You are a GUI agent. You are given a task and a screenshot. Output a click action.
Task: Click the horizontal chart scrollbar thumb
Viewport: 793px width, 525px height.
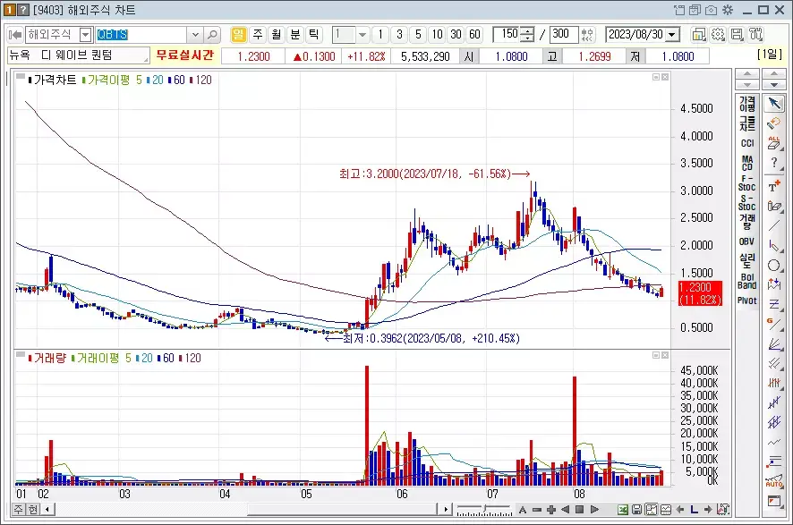(343, 509)
